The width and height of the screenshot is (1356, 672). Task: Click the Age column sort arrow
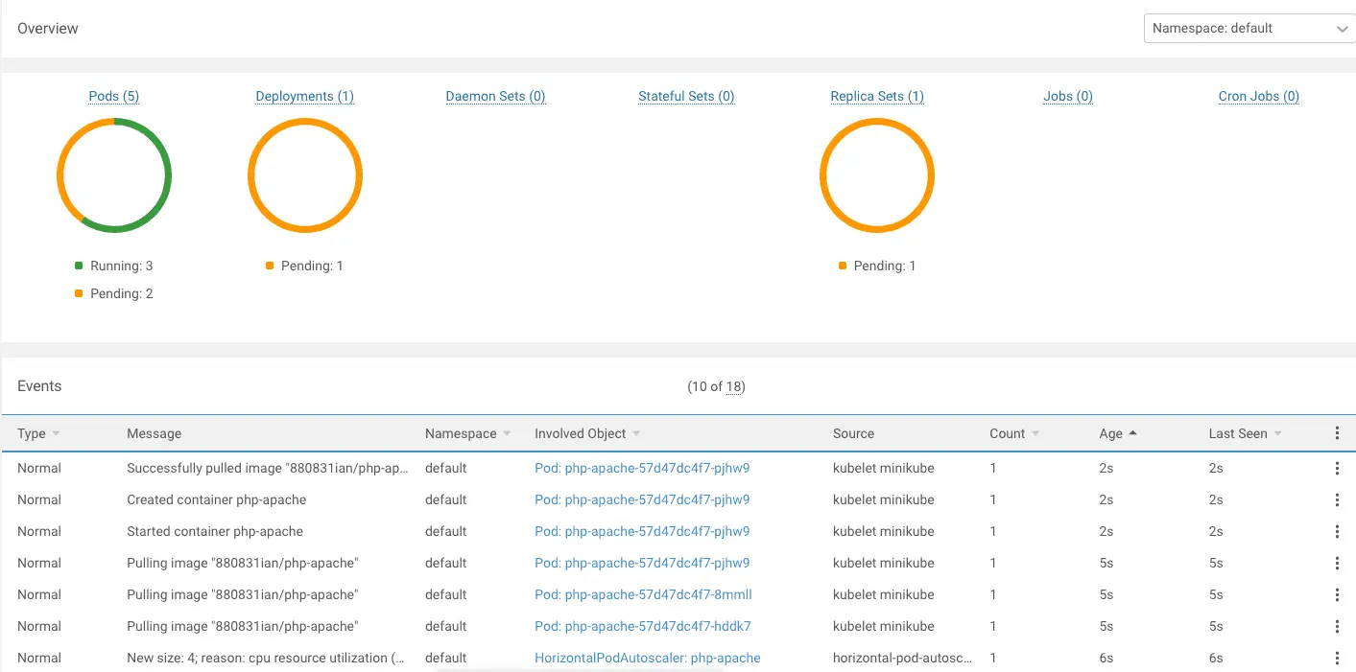coord(1133,433)
